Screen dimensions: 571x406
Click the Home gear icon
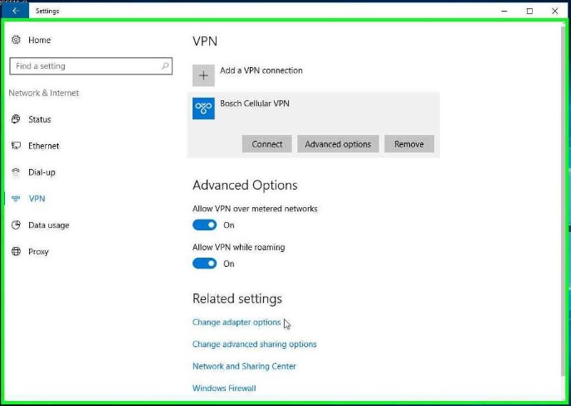[x=16, y=40]
